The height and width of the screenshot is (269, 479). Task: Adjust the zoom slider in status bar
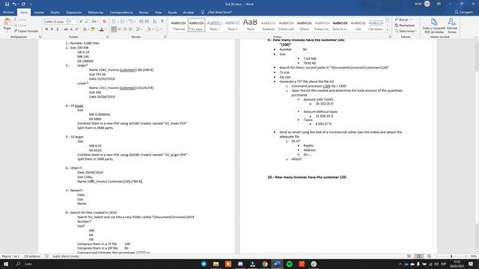coord(451,256)
